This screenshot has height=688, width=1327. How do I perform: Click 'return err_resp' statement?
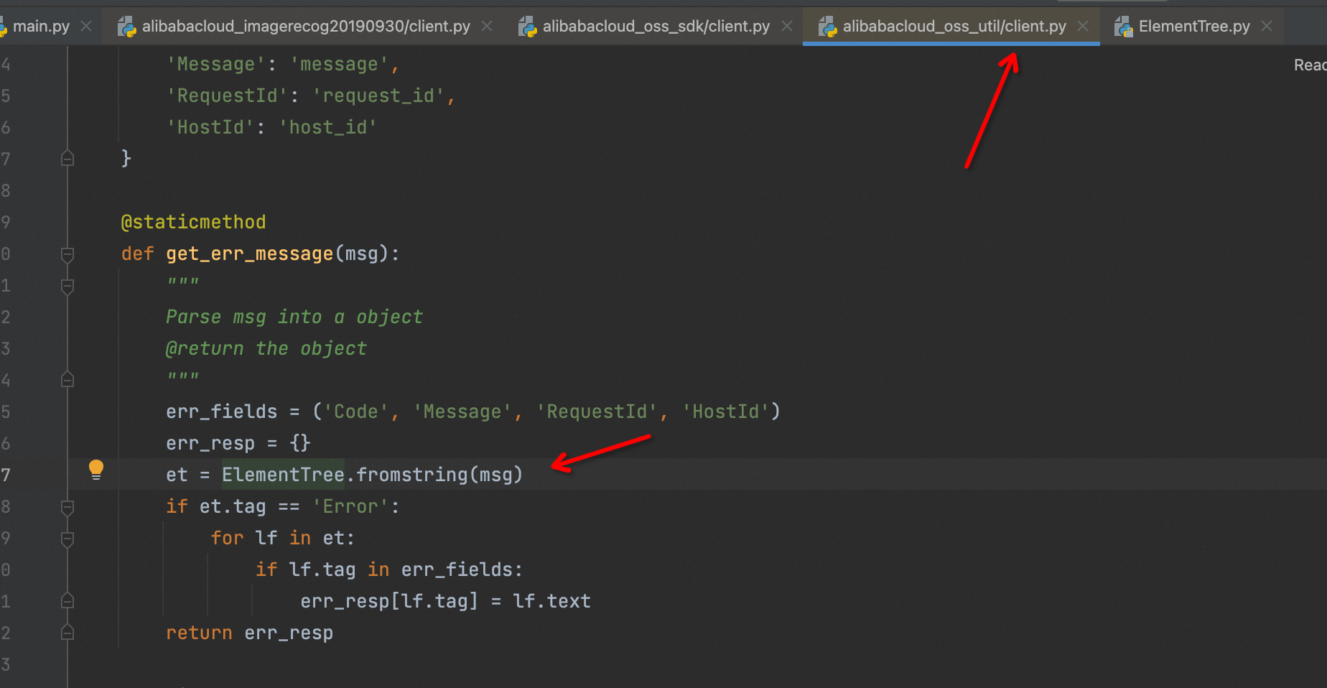[x=249, y=633]
